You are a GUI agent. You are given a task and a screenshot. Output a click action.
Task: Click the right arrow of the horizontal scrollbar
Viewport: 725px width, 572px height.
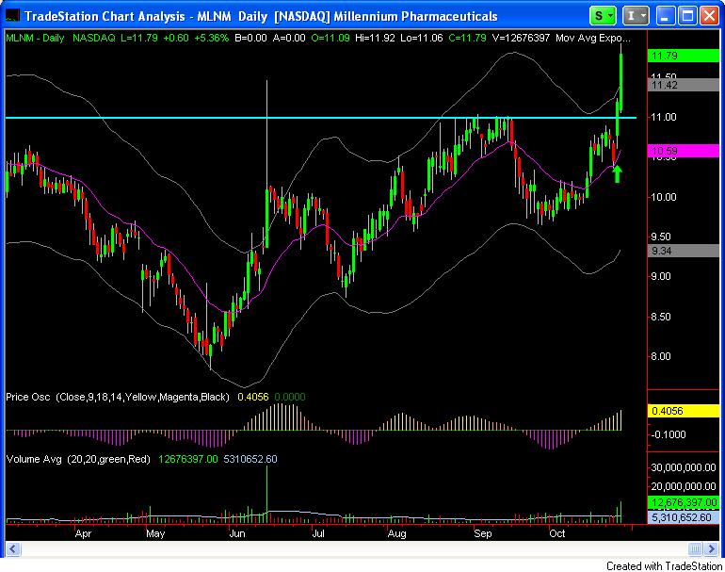pyautogui.click(x=712, y=549)
